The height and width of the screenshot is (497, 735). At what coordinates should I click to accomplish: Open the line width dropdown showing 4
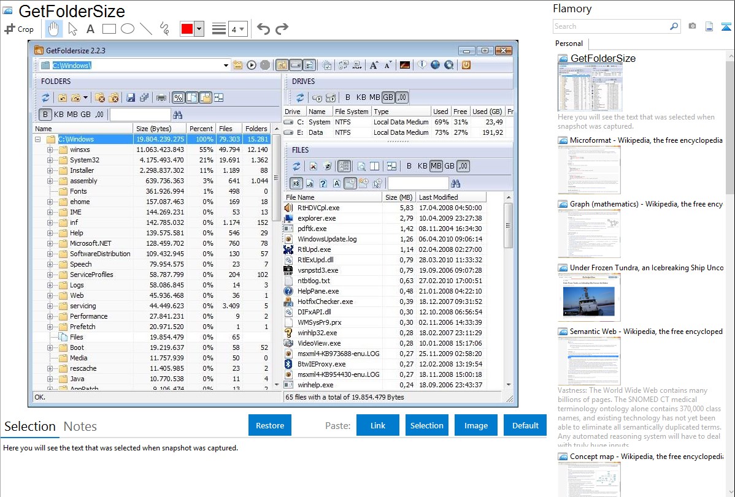pyautogui.click(x=237, y=29)
